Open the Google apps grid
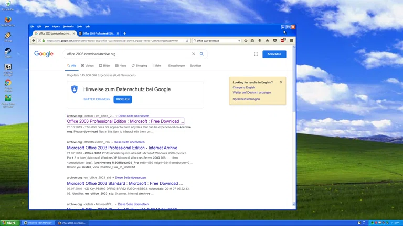The height and width of the screenshot is (226, 403). click(x=256, y=54)
